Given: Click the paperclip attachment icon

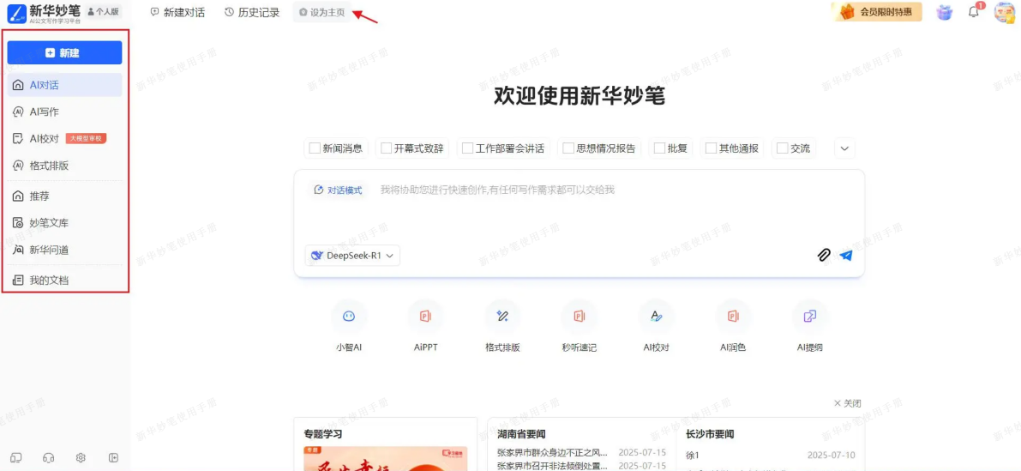Looking at the screenshot, I should click(x=824, y=255).
